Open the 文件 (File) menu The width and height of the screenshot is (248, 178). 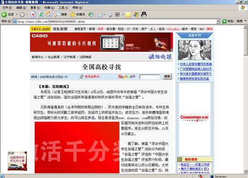tap(7, 8)
